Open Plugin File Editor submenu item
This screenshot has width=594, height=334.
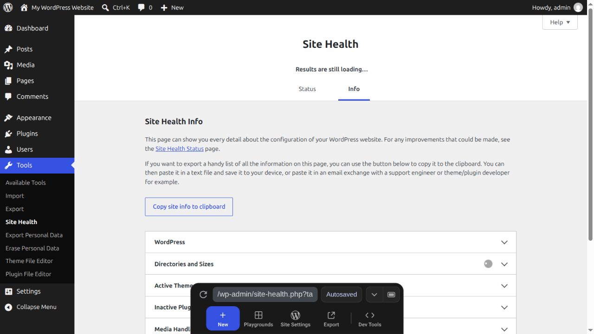click(x=28, y=274)
